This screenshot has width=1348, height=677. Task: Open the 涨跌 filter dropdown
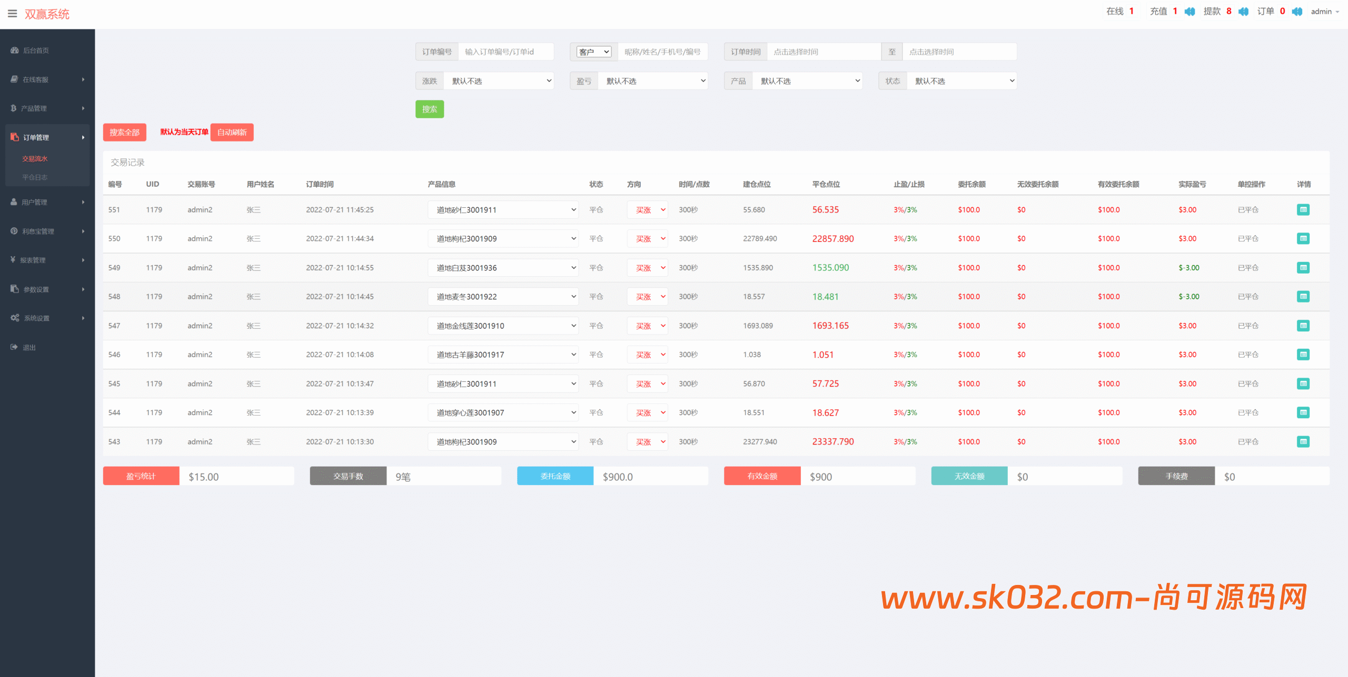[498, 81]
